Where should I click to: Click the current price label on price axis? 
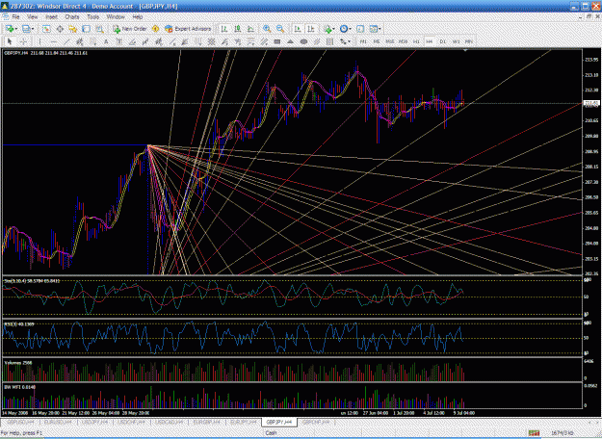[591, 103]
